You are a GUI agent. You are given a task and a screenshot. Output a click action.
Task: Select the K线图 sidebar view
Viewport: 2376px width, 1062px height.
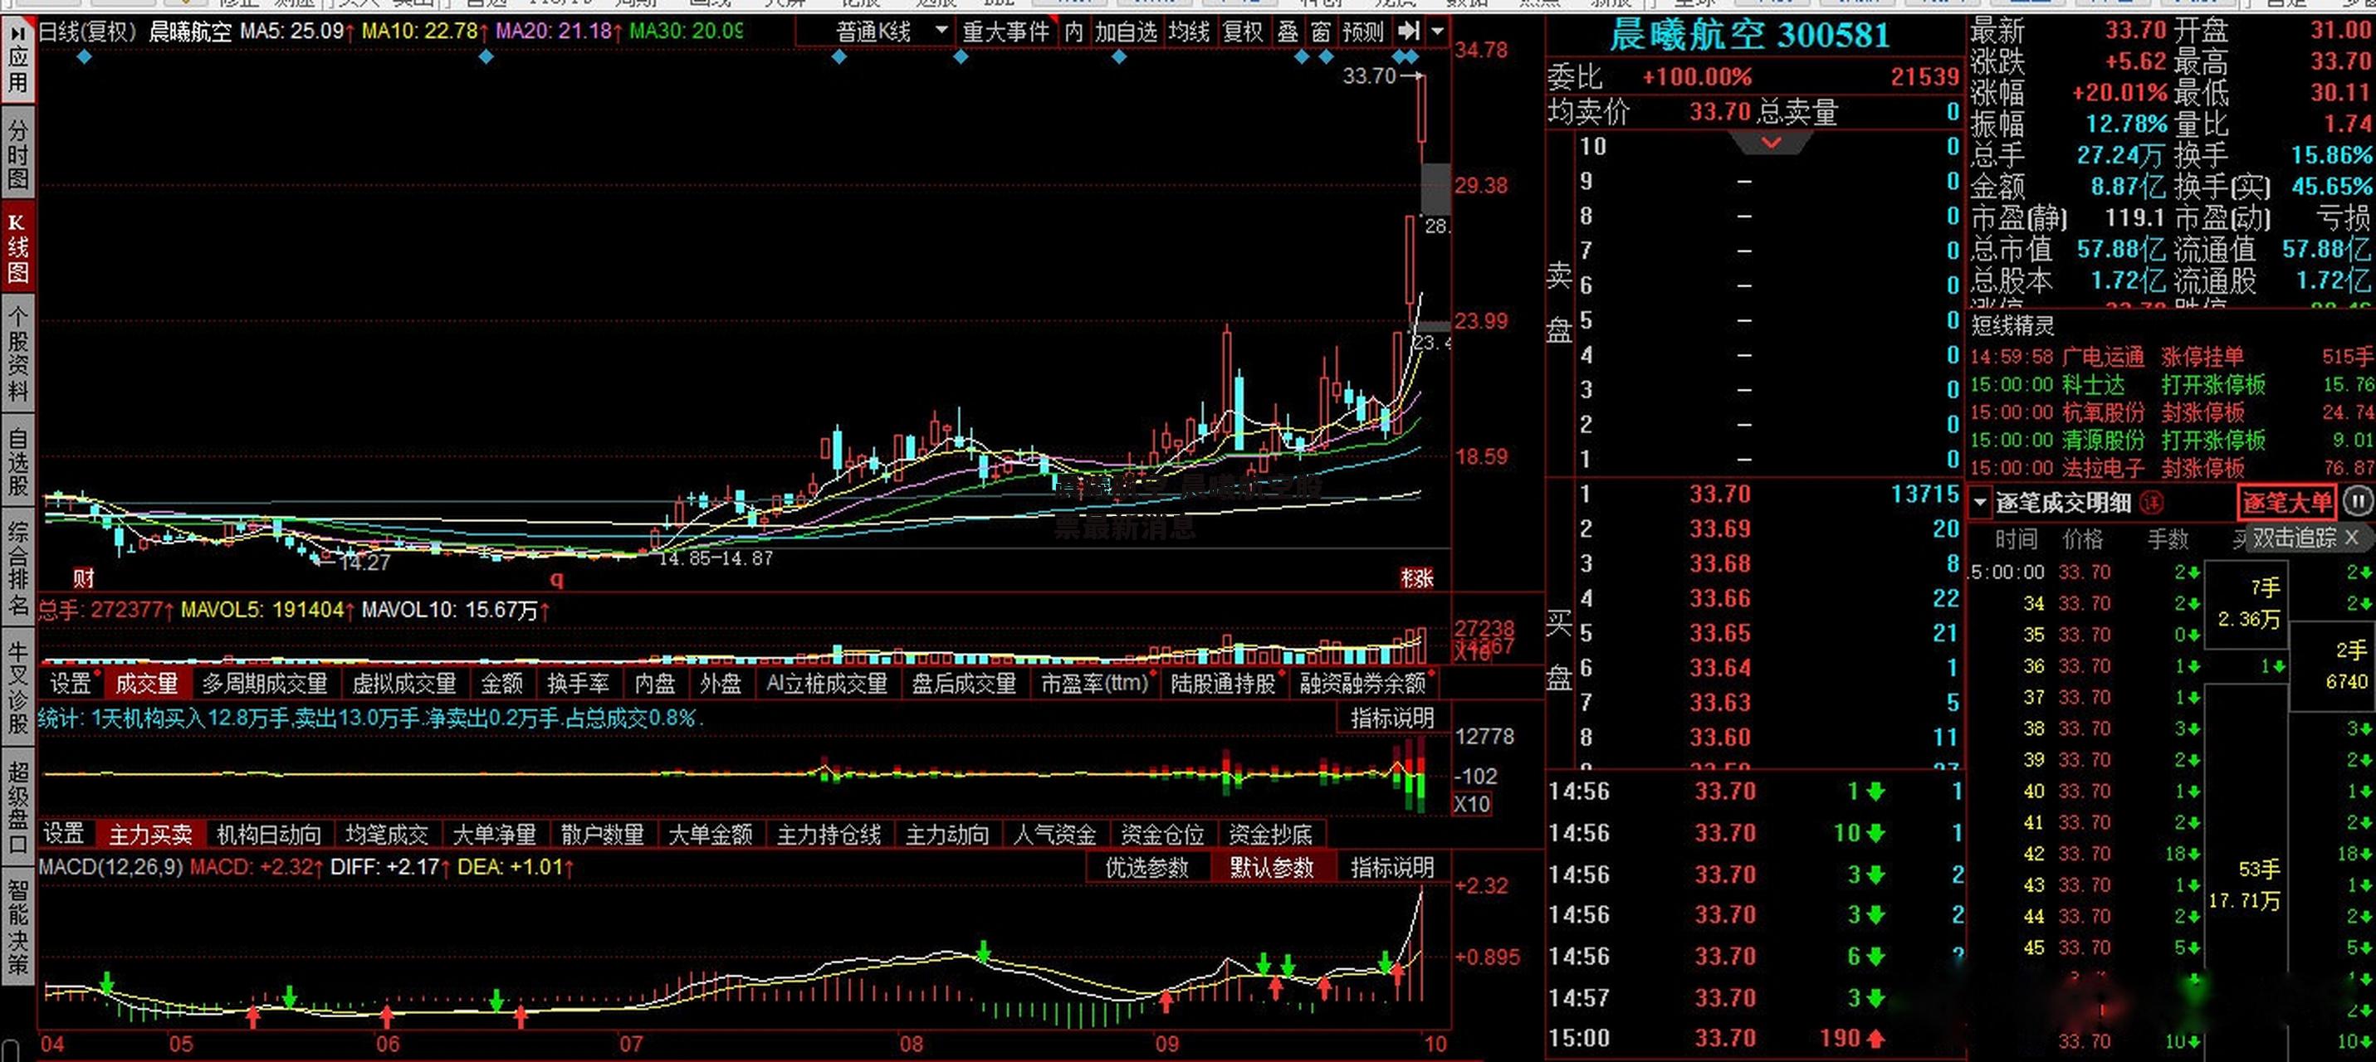[17, 247]
